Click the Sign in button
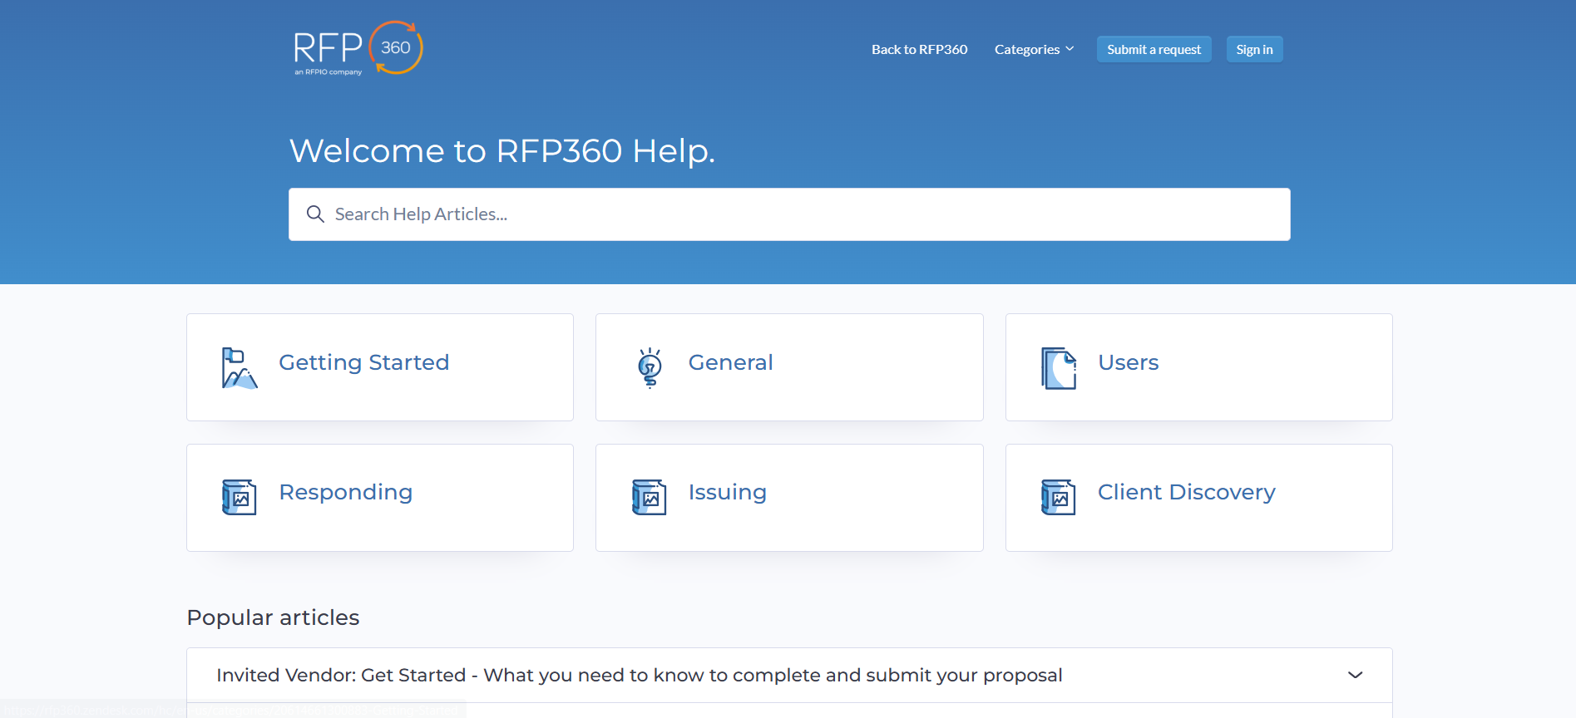 (1254, 50)
